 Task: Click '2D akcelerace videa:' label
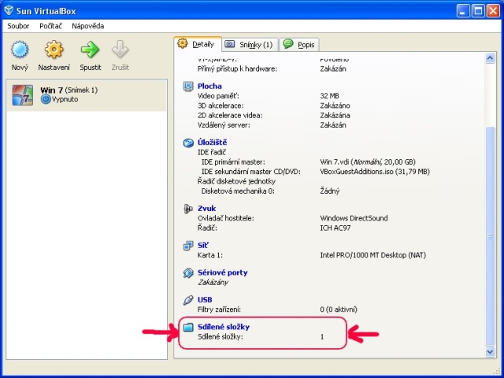point(230,115)
